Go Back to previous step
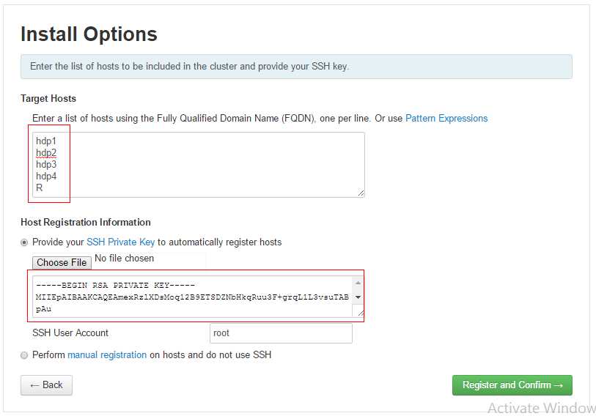The height and width of the screenshot is (416, 596). (46, 385)
